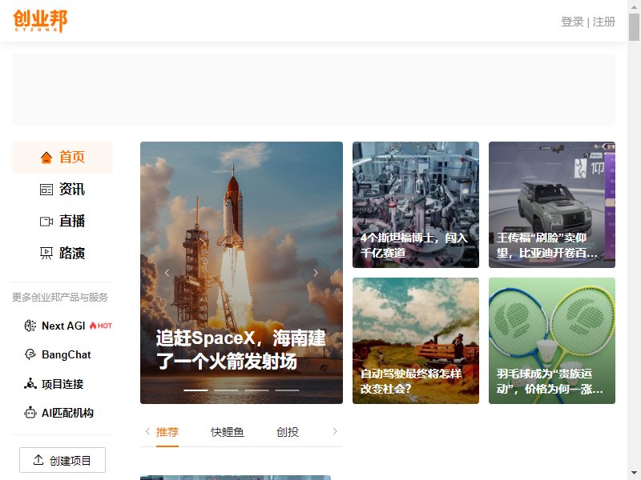Open the 自动驾驶最终将怎样改变社会 article thumbnail
The image size is (641, 480).
pyautogui.click(x=416, y=341)
